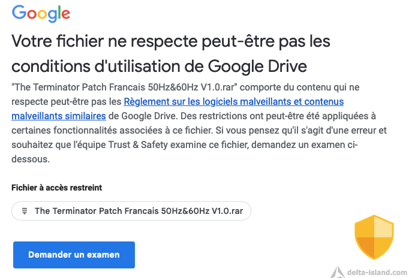Viewport: 409px width, 278px height.
Task: Click the 'Demander un examen' button
Action: click(74, 255)
